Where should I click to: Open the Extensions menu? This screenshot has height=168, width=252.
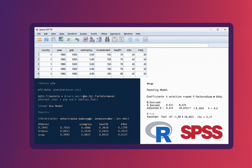[x=115, y=34]
